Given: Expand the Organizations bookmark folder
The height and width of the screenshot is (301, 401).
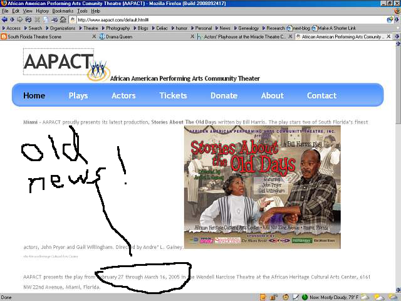Looking at the screenshot, I should point(61,28).
